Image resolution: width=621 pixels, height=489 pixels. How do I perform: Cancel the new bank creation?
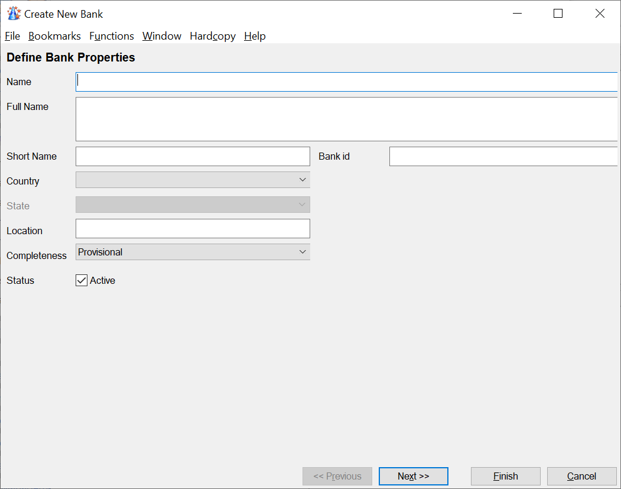[581, 476]
